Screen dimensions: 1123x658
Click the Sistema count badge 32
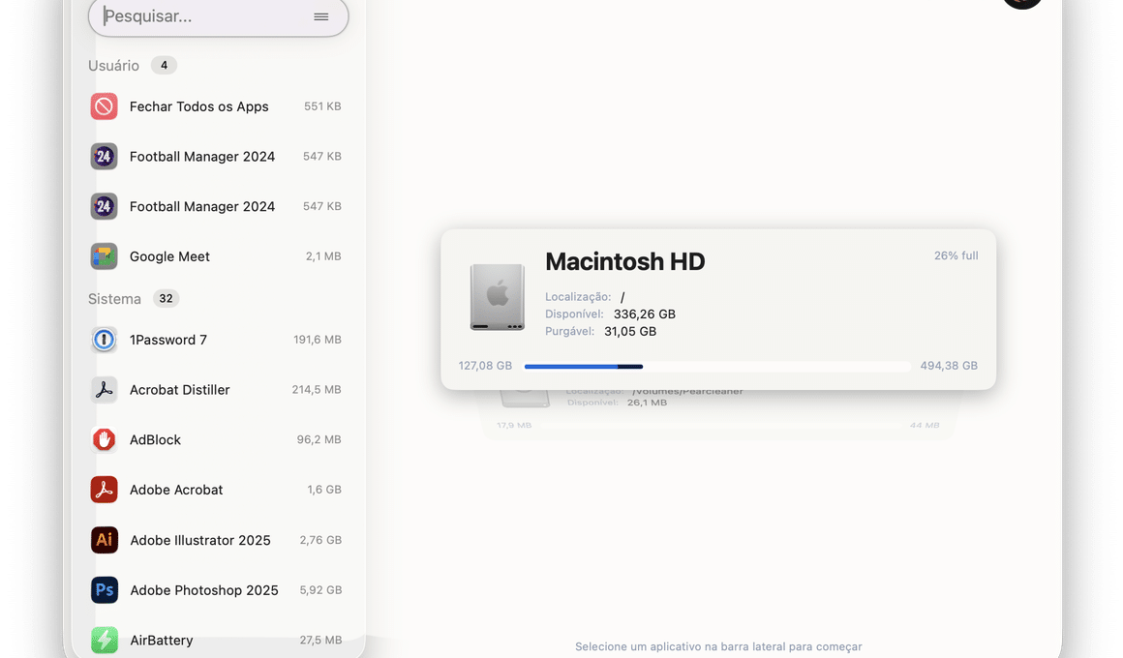click(x=167, y=299)
